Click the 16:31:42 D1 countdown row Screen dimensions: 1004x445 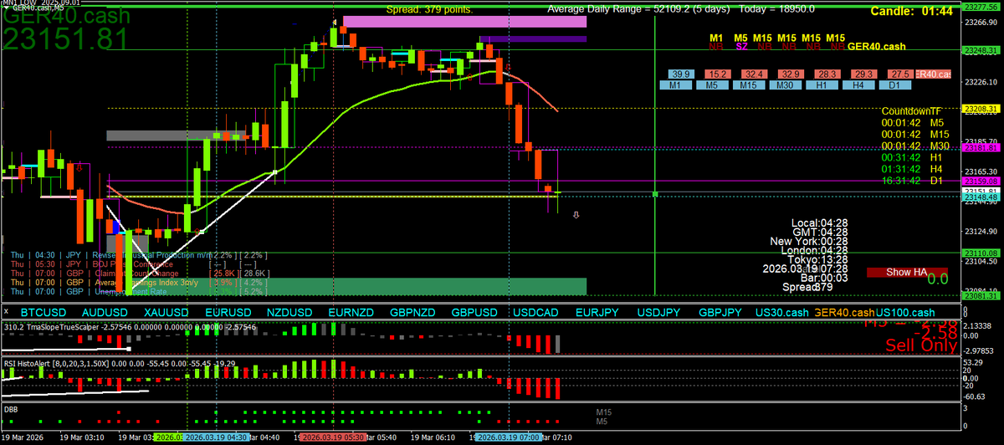tap(914, 180)
